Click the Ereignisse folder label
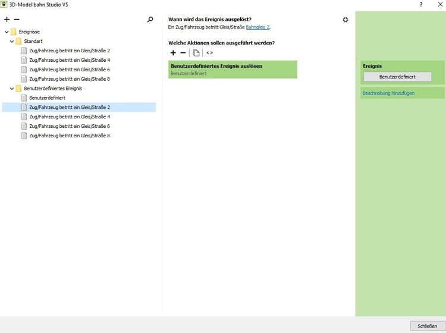Screen dimensions: 446x333 click(29, 32)
